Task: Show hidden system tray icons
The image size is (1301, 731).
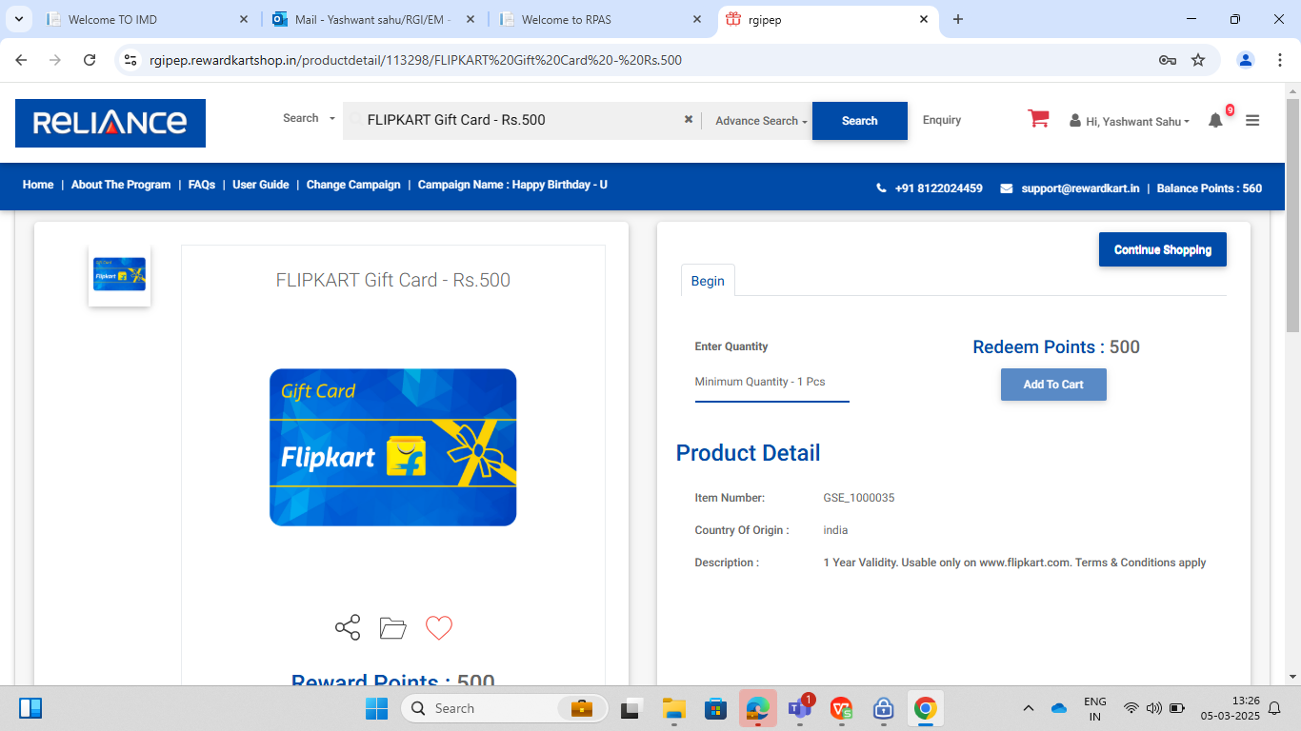Action: [1029, 708]
